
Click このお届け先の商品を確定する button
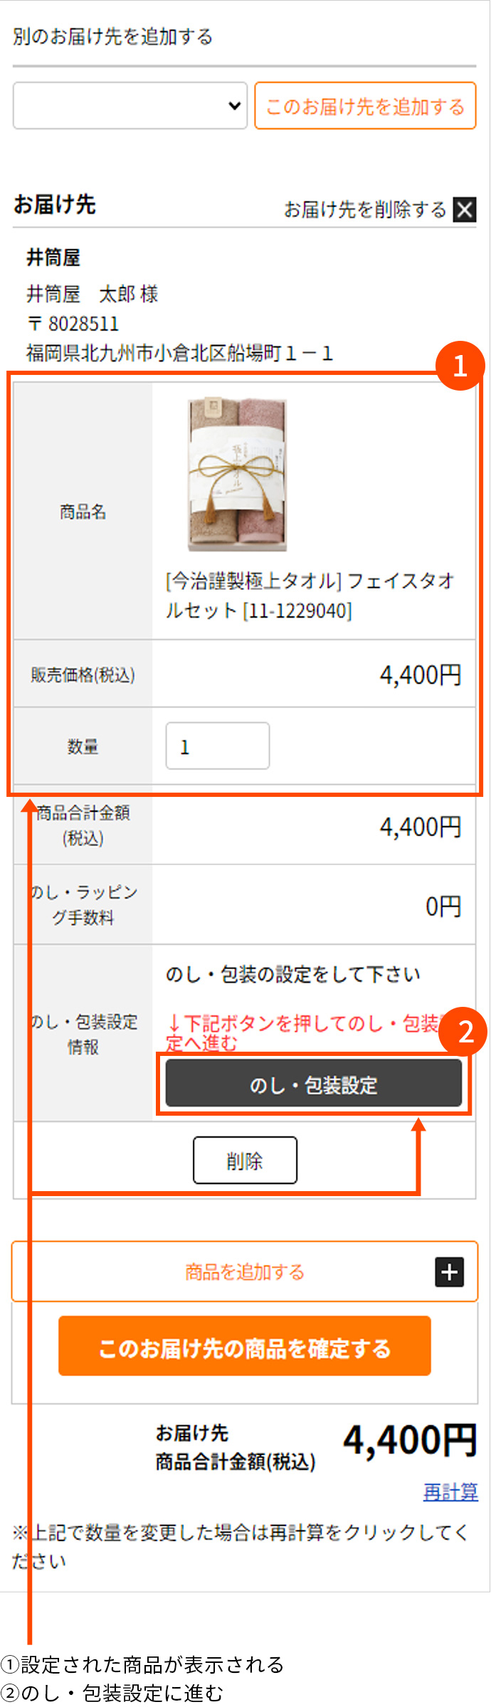click(245, 1346)
